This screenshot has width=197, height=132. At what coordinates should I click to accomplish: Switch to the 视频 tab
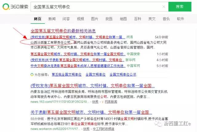pyautogui.click(x=80, y=19)
